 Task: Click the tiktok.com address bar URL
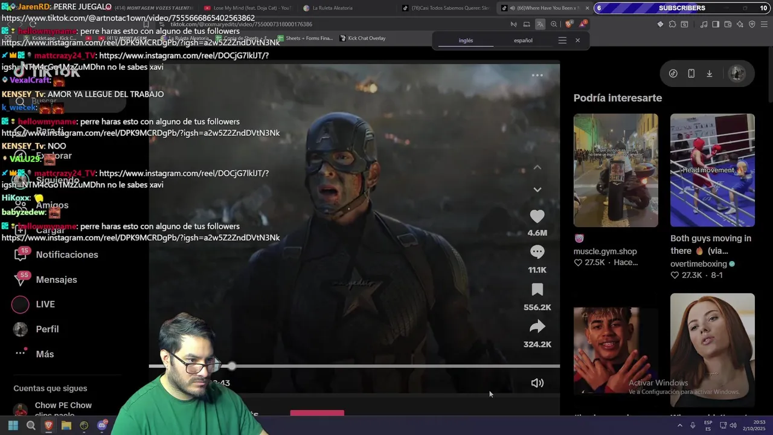click(x=241, y=24)
